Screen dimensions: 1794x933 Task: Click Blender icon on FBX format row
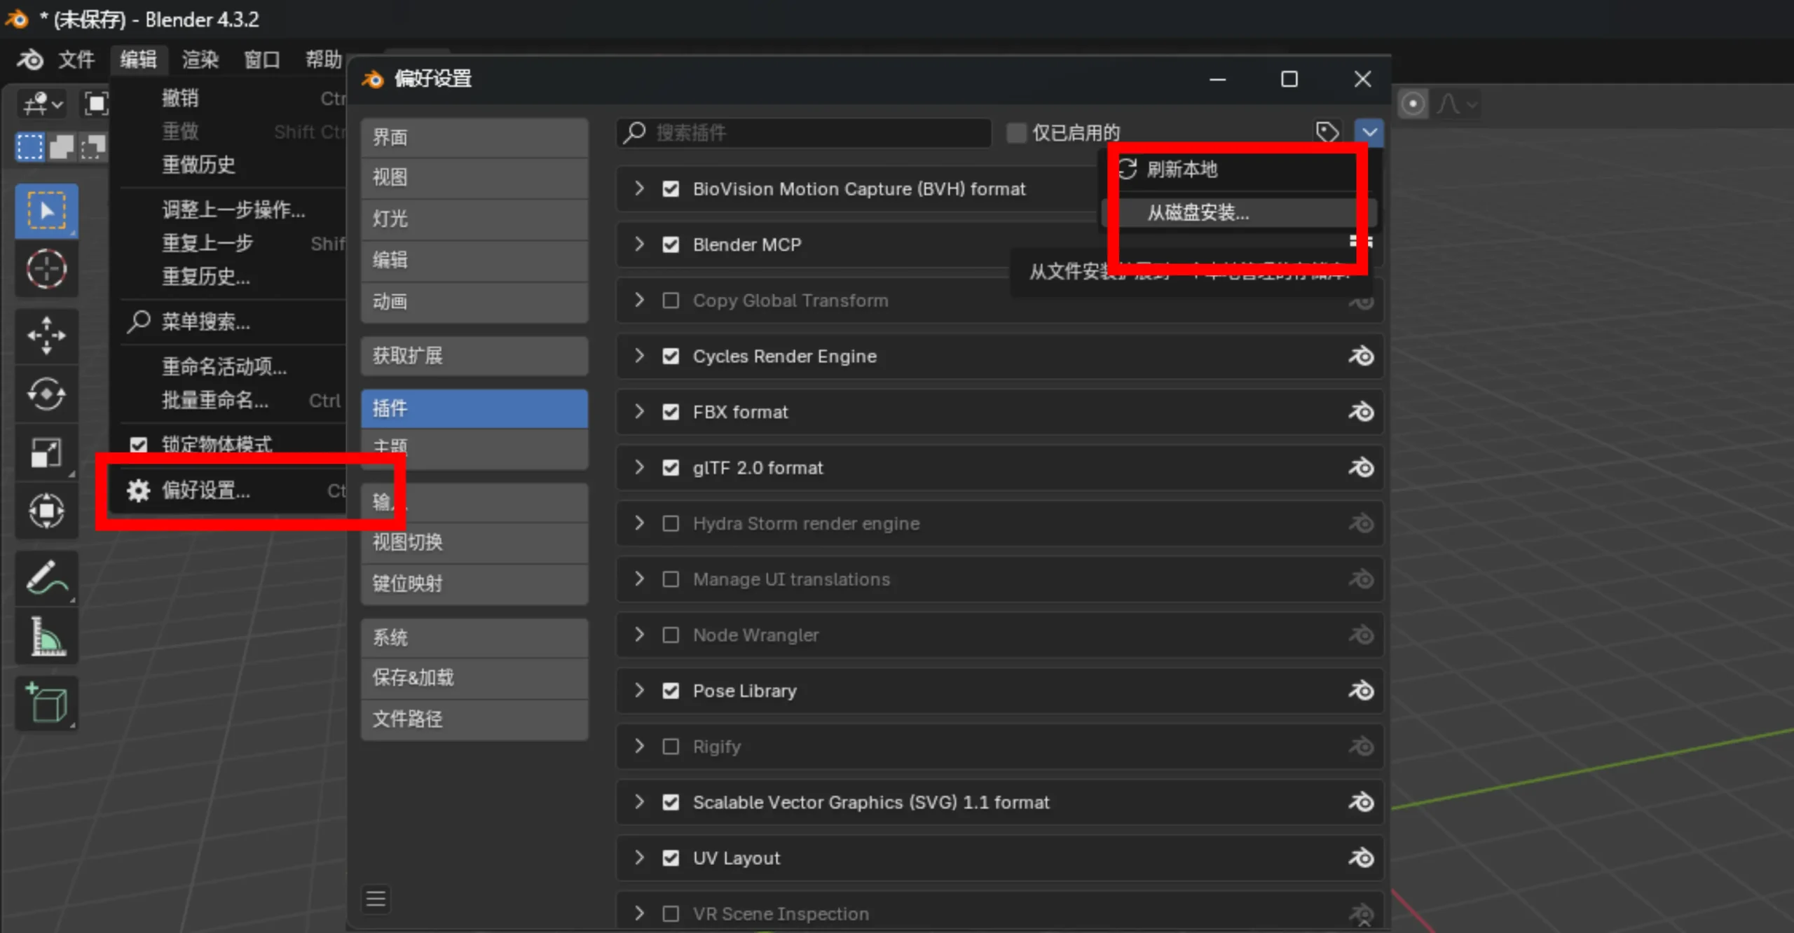coord(1361,412)
